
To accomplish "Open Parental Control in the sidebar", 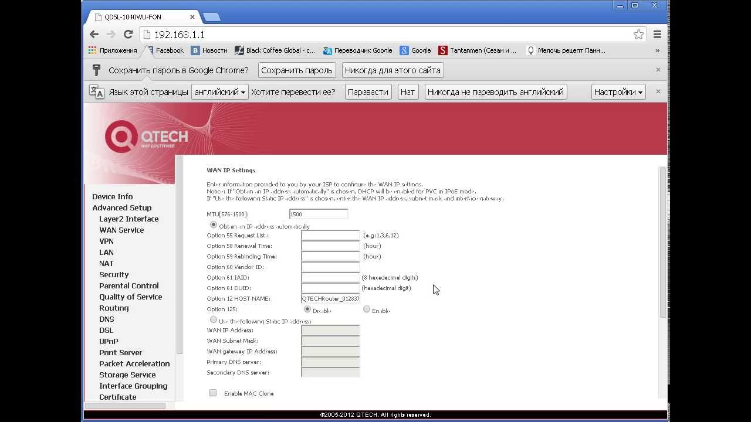I will pyautogui.click(x=129, y=285).
